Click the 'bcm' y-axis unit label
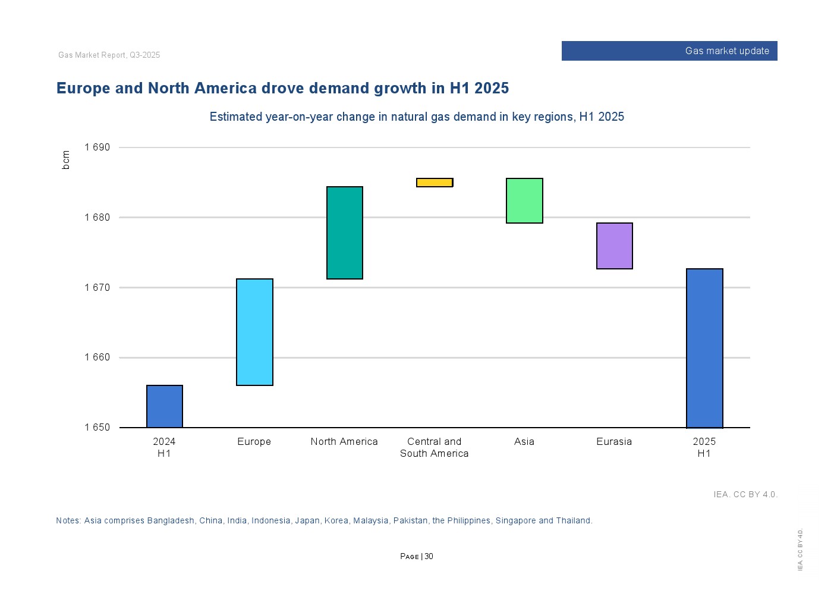Viewport: 834px width, 590px height. pos(66,159)
